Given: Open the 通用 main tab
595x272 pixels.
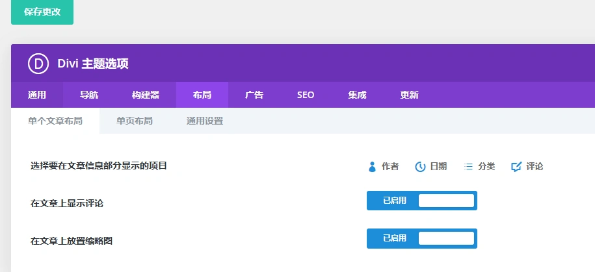Looking at the screenshot, I should point(37,95).
